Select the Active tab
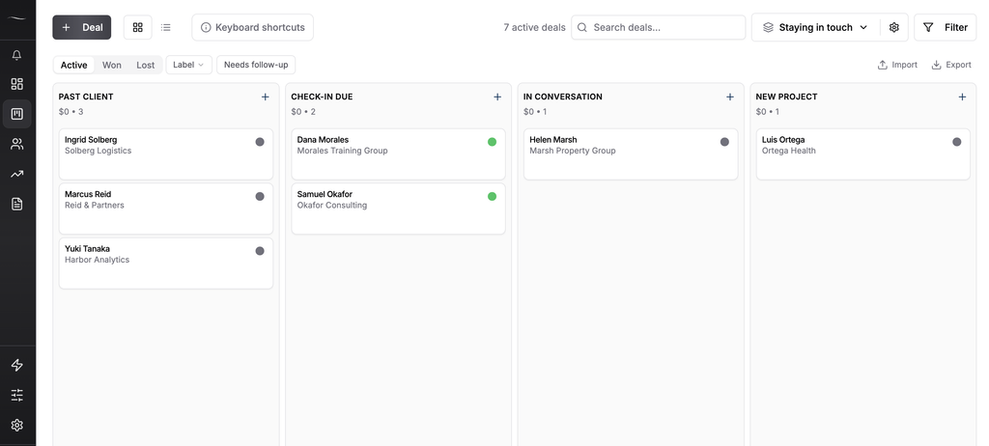 coord(73,65)
